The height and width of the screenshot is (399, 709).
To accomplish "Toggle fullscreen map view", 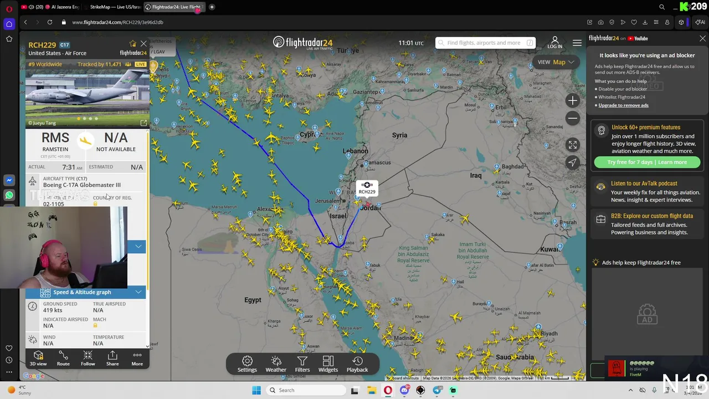I will pyautogui.click(x=573, y=145).
